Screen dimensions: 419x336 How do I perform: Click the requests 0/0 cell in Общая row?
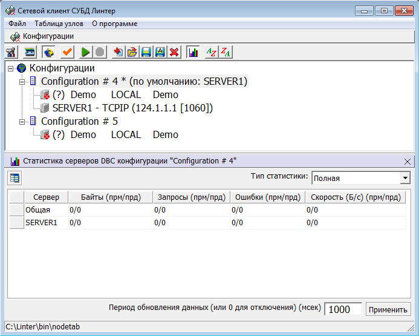(192, 210)
